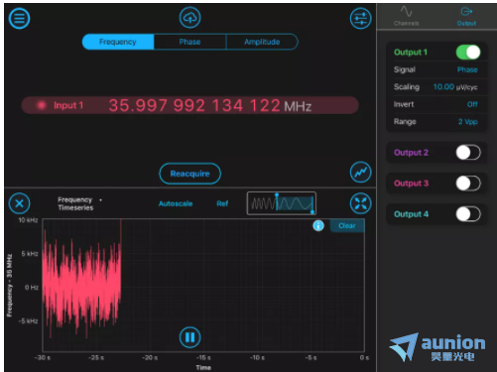Enable the Output 4 switch

tap(468, 214)
